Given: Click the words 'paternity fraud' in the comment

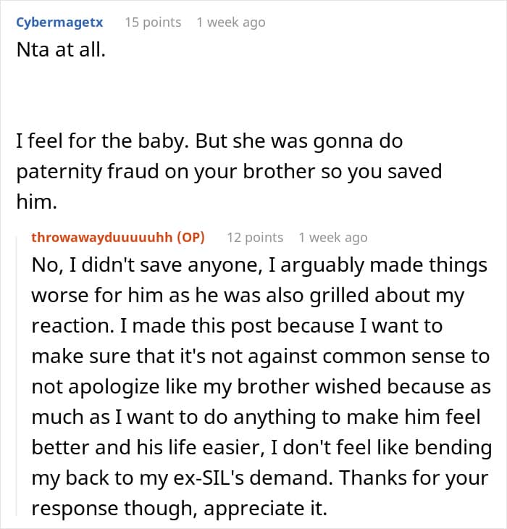Looking at the screenshot, I should coord(88,172).
